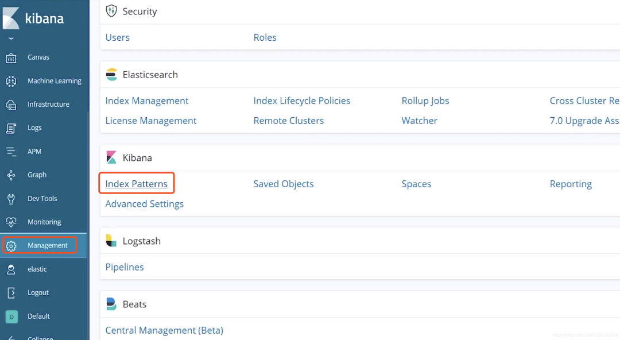Open Logstash Pipelines link
This screenshot has width=620, height=340.
pyautogui.click(x=125, y=267)
